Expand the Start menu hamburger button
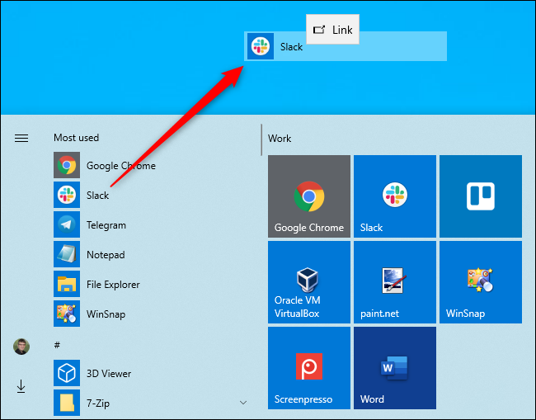The image size is (536, 420). pyautogui.click(x=21, y=139)
